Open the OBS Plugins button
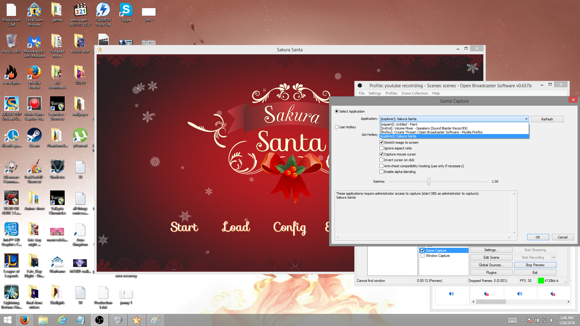 click(x=491, y=273)
